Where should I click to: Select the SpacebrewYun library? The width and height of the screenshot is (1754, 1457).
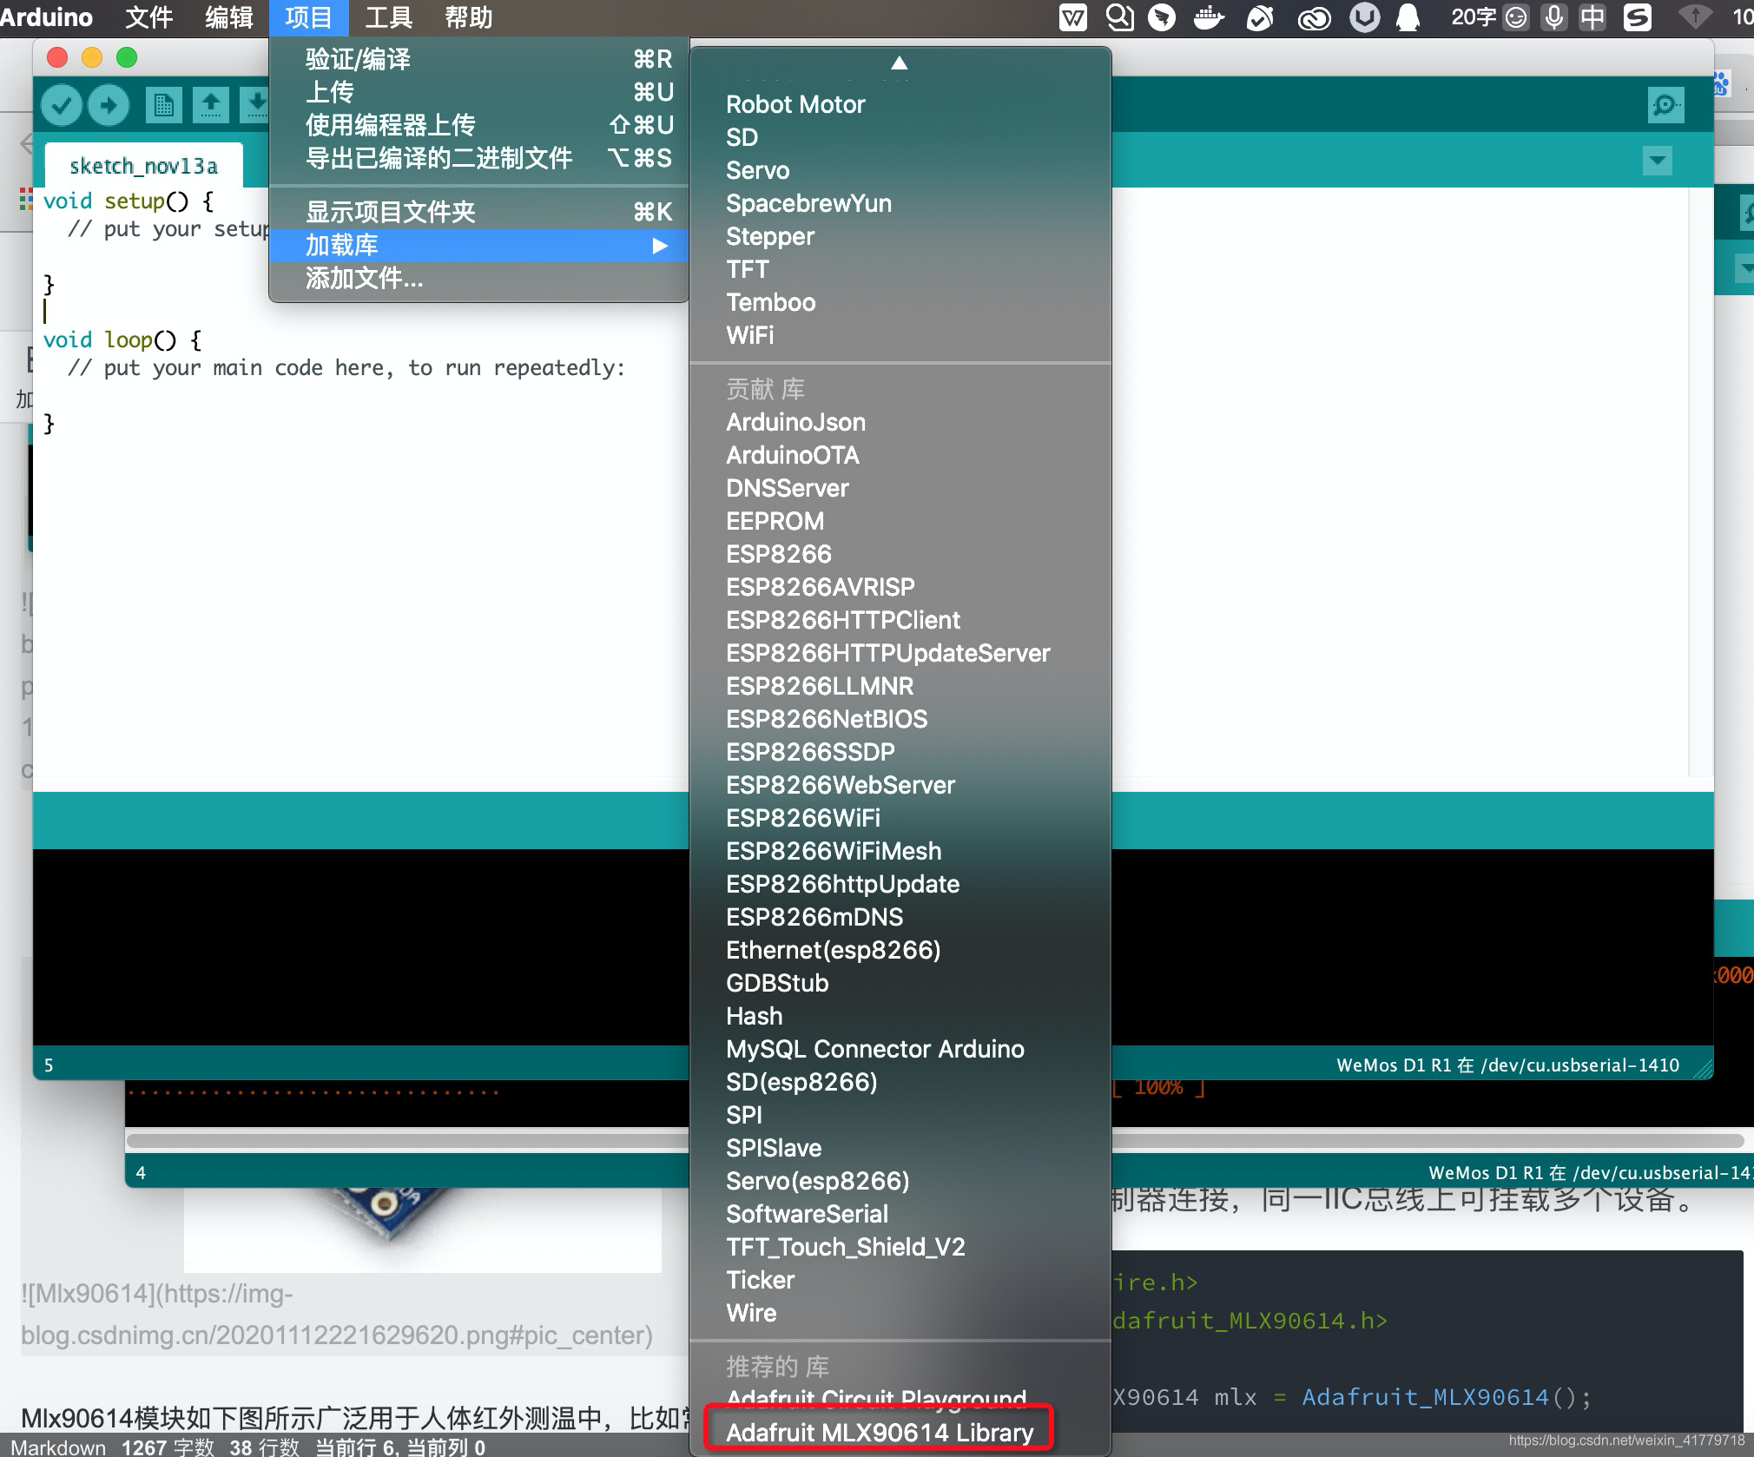(x=900, y=203)
